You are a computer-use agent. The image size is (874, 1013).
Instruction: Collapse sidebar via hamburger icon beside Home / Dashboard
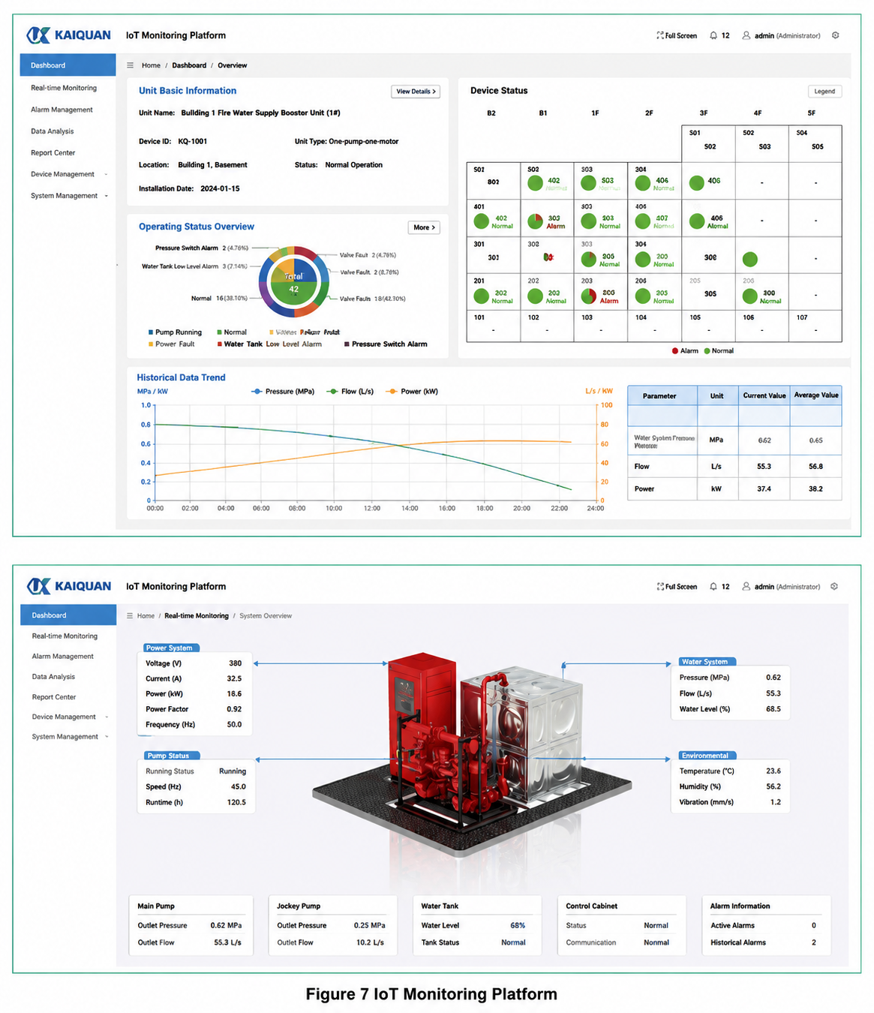(131, 65)
